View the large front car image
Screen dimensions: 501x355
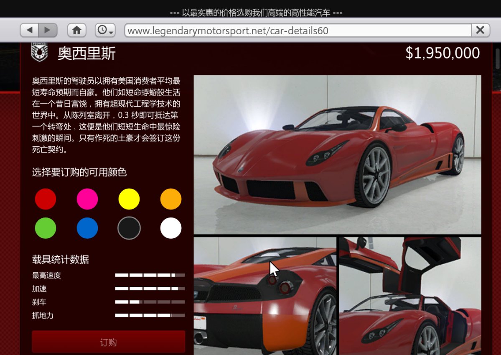click(337, 155)
